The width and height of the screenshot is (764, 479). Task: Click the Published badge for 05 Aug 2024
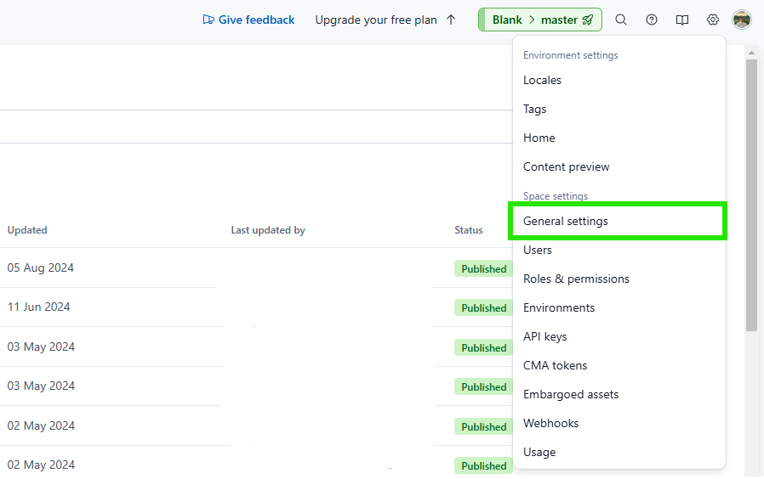point(483,269)
